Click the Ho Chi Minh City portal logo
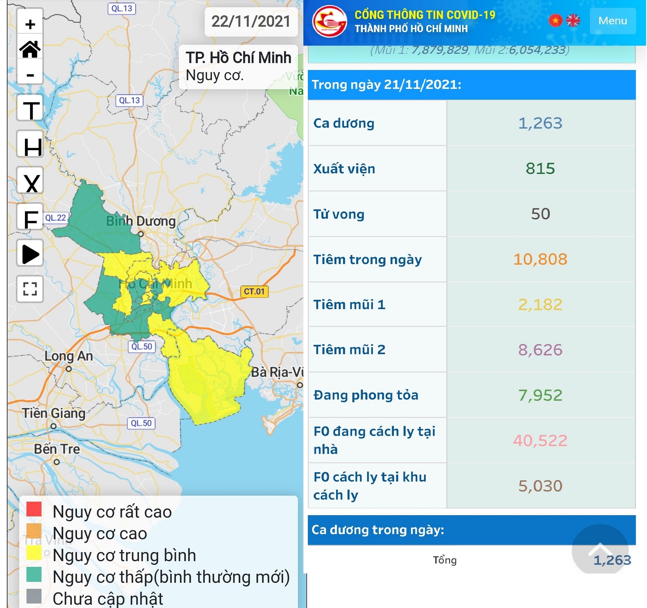Viewport: 647px width, 608px height. point(330,21)
